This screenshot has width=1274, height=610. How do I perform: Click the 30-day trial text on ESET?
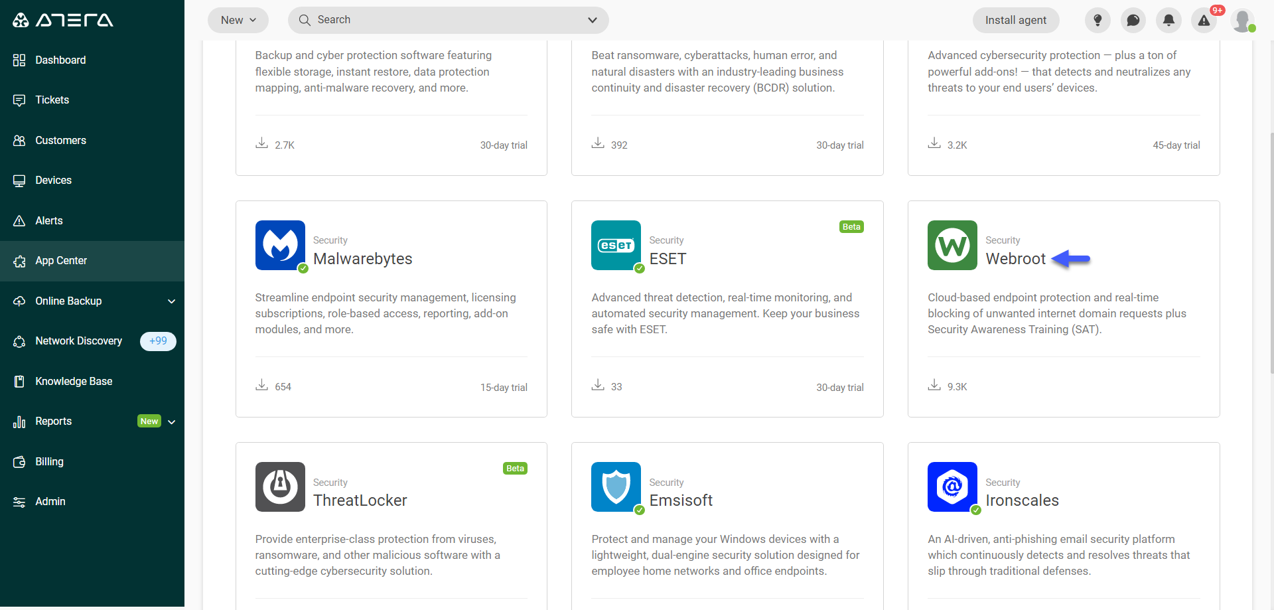(x=840, y=388)
